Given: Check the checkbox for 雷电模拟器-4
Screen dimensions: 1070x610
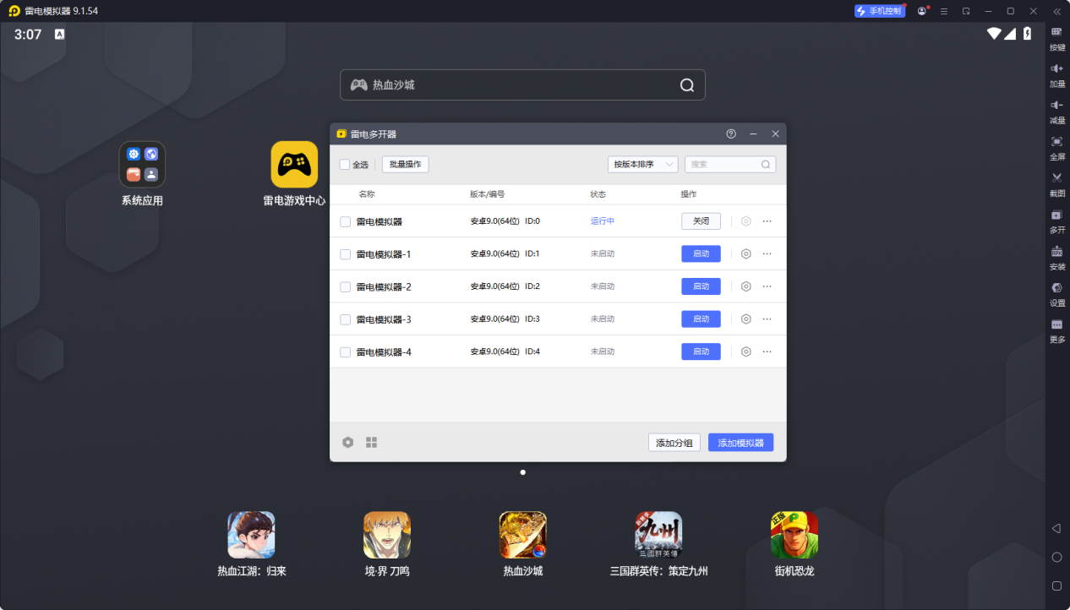Looking at the screenshot, I should [x=345, y=351].
